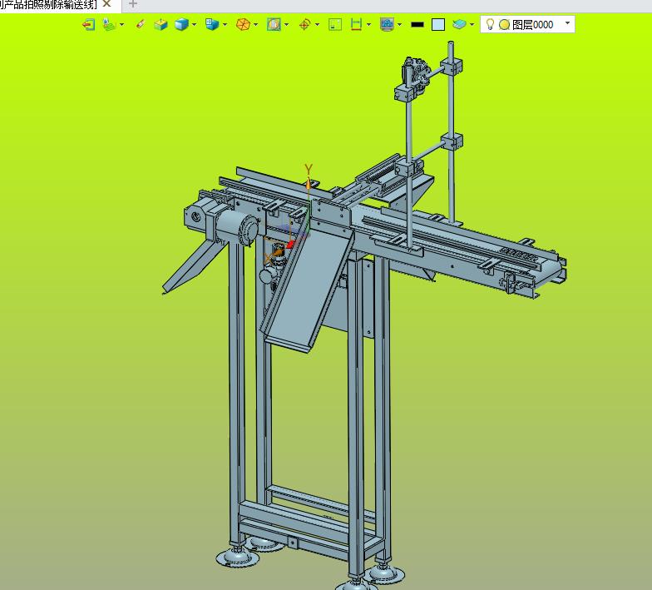Open dropdown beside the red dimension icon

point(369,25)
